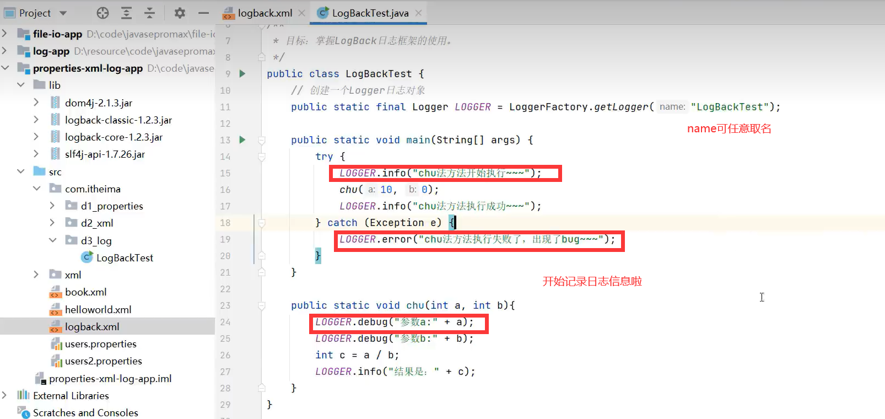Screen dimensions: 885x419
Task: Click run gutter icon at class LogBackTest
Action: [242, 73]
